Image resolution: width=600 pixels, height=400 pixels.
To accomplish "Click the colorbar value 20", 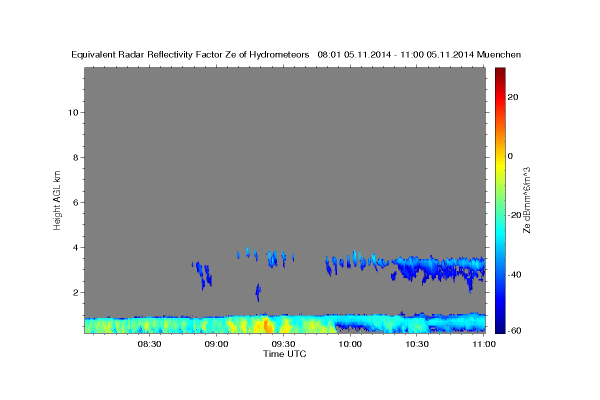I will (513, 97).
